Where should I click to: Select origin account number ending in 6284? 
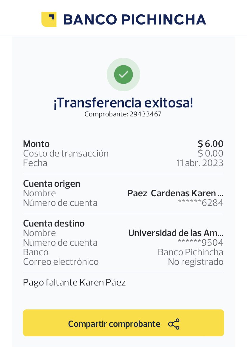pyautogui.click(x=200, y=203)
